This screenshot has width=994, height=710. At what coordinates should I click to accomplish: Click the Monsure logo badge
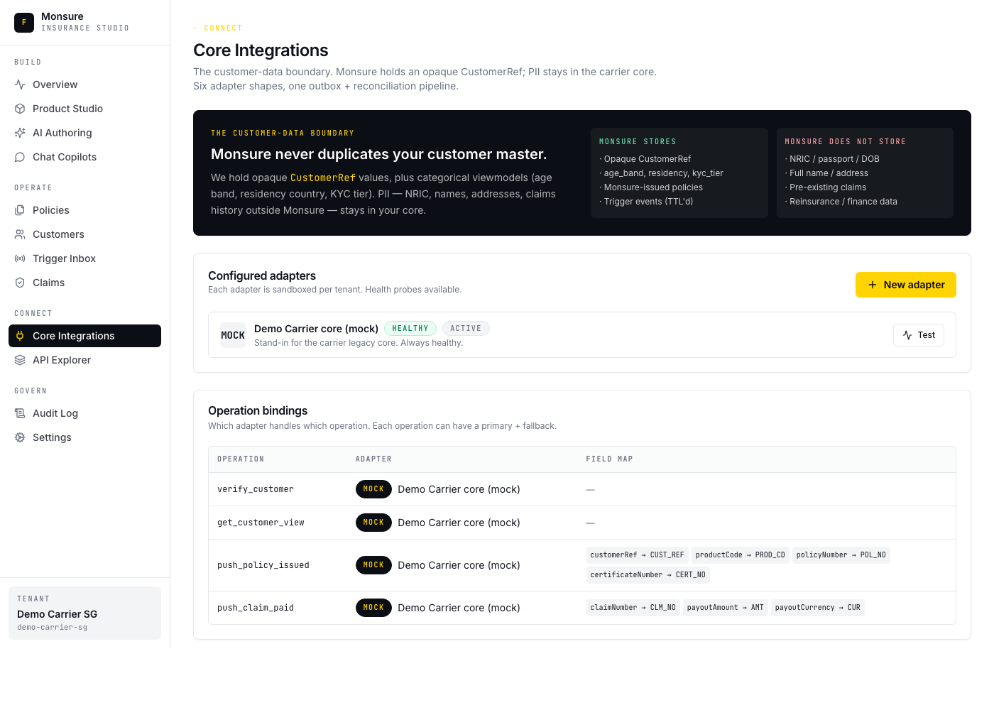pyautogui.click(x=24, y=22)
